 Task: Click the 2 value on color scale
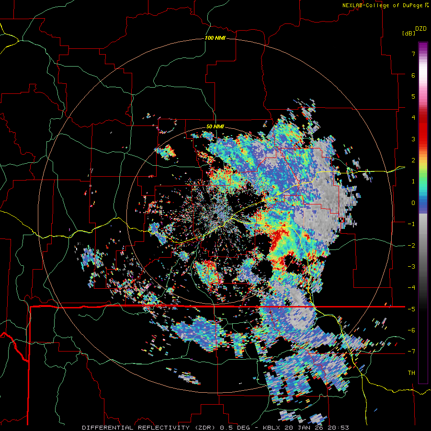coord(413,160)
